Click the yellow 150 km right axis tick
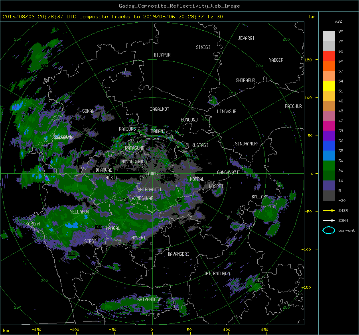 (x=308, y=60)
